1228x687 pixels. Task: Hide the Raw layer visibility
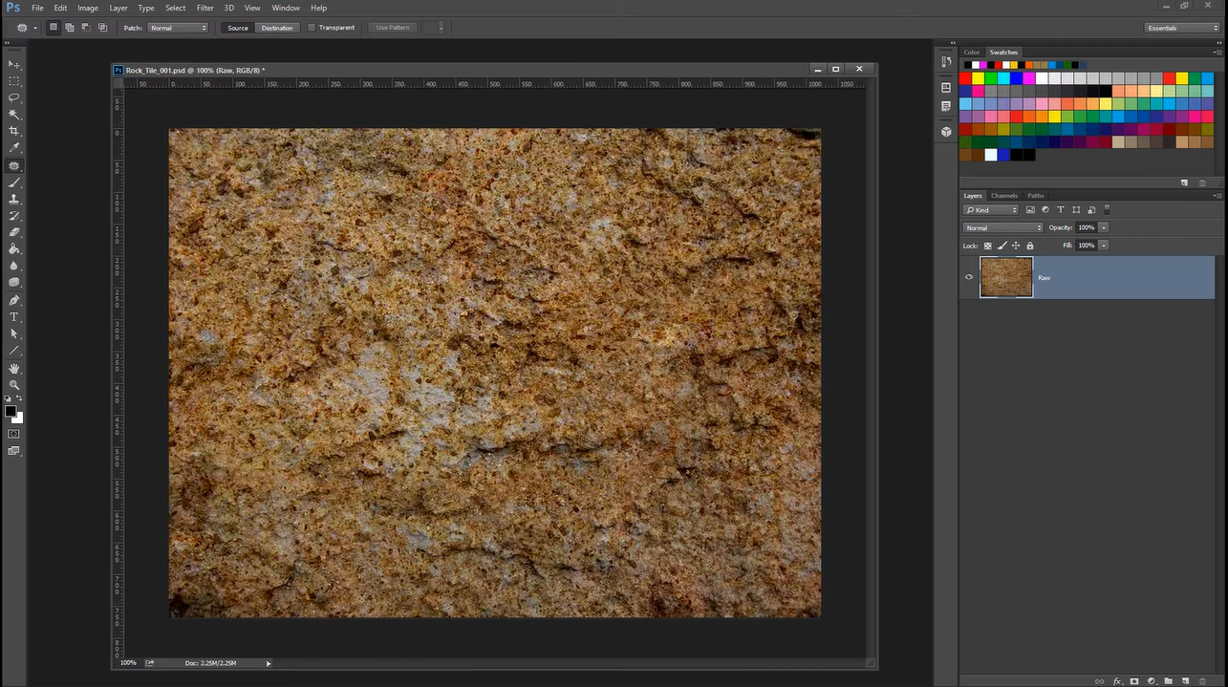[968, 277]
